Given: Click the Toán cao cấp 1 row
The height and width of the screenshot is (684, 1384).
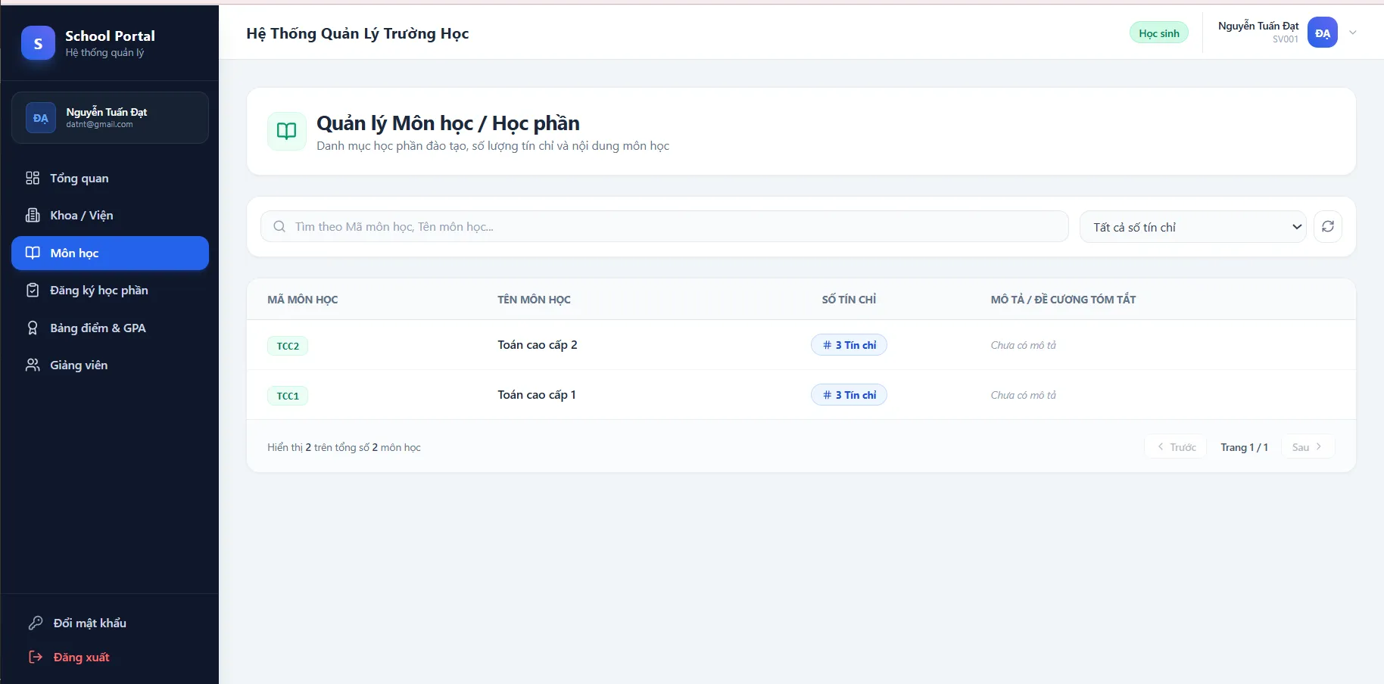Looking at the screenshot, I should point(801,395).
